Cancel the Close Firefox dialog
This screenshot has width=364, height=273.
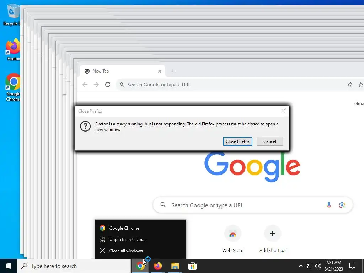pyautogui.click(x=269, y=141)
